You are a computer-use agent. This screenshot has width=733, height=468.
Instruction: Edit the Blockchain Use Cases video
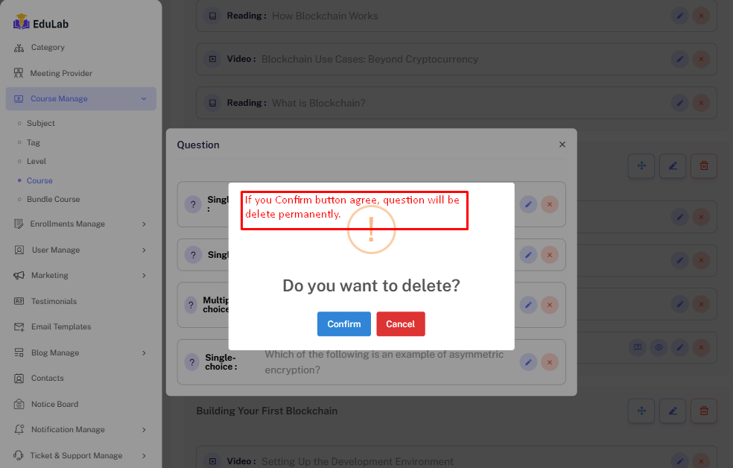point(679,59)
